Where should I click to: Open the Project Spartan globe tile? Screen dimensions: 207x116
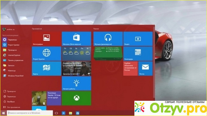(46, 54)
